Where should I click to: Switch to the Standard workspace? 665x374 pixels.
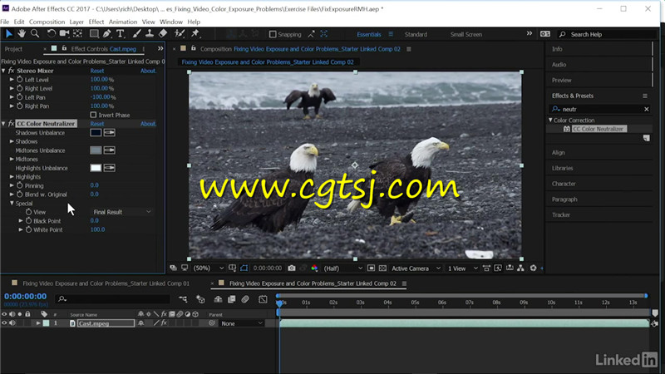(416, 34)
